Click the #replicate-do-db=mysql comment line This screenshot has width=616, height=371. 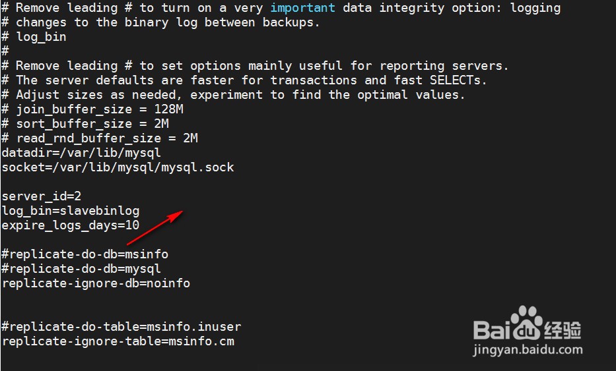point(81,268)
